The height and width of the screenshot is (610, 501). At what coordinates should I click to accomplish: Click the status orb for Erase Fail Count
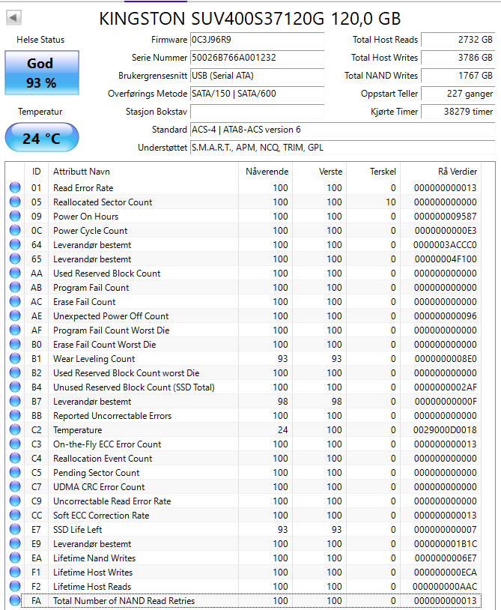15,301
